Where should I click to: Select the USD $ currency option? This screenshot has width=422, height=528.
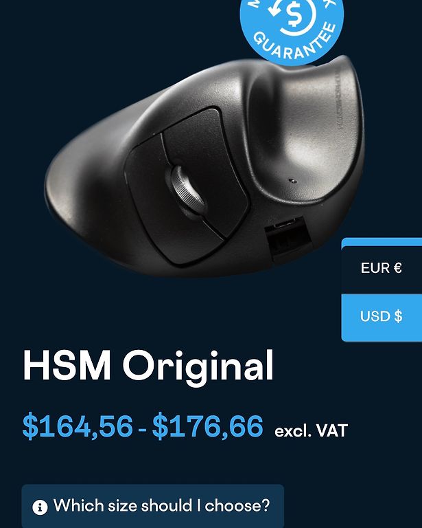[382, 316]
